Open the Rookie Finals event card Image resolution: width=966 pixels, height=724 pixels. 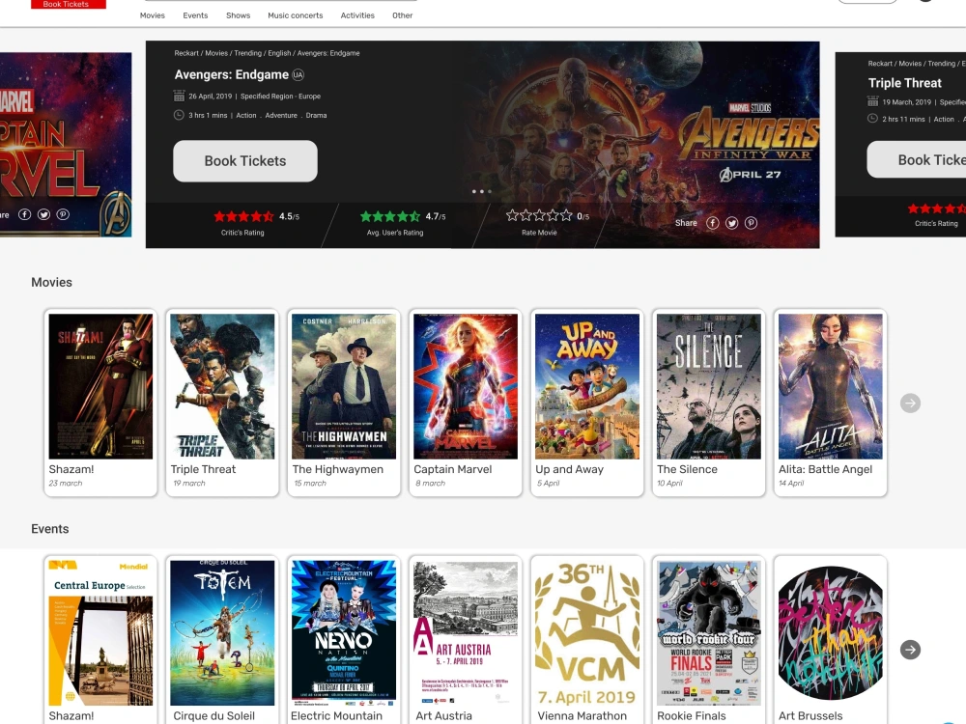click(x=708, y=640)
